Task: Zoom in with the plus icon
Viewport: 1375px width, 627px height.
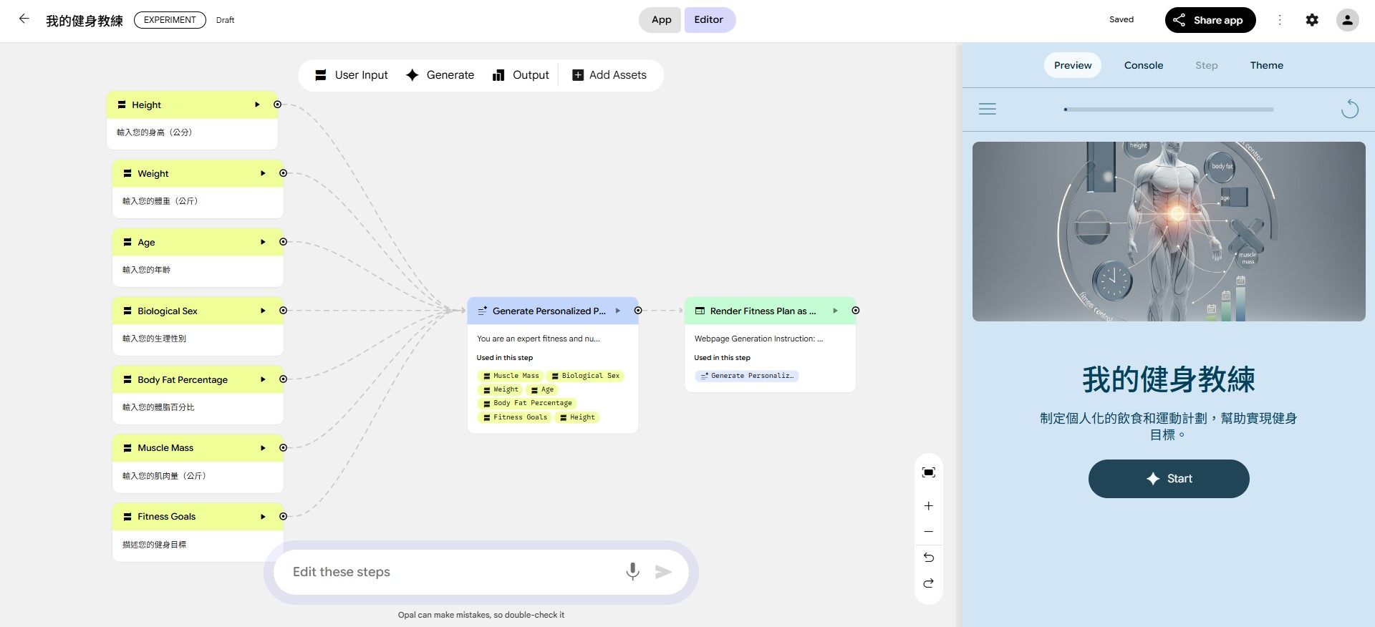Action: (x=928, y=506)
